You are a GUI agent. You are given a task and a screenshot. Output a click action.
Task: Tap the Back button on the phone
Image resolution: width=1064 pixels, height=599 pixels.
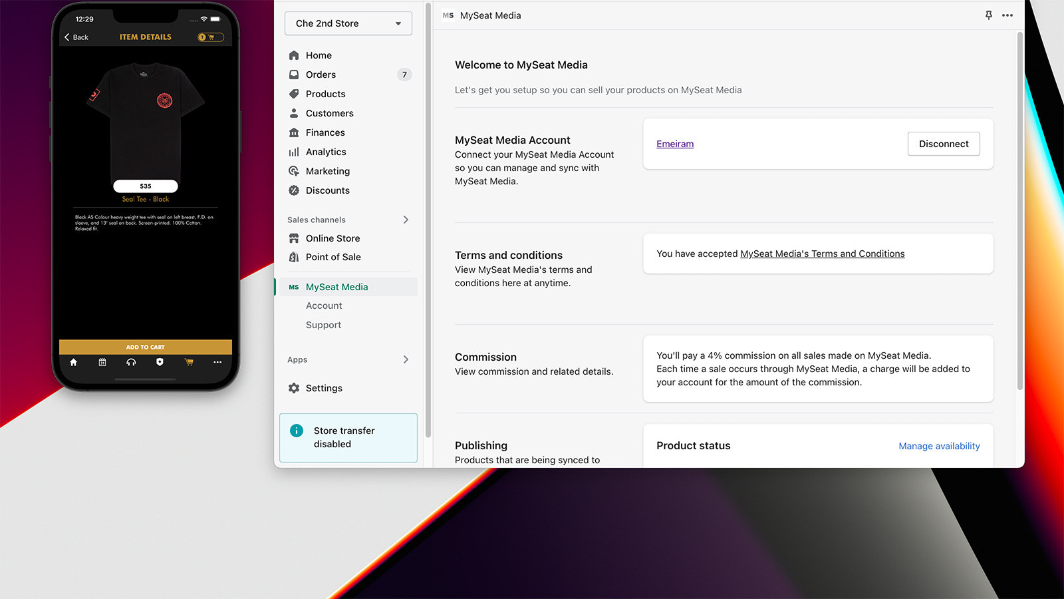76,37
